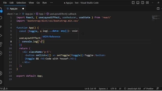Open the Go menu
The image size is (162, 91).
(x=38, y=3)
